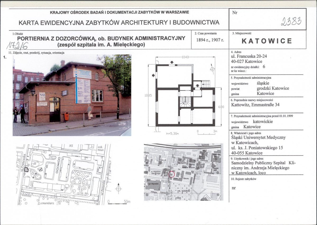Viewport: 317px width, 225px height.
Task: Click the 1040 width dimension label
Action: tap(186, 57)
